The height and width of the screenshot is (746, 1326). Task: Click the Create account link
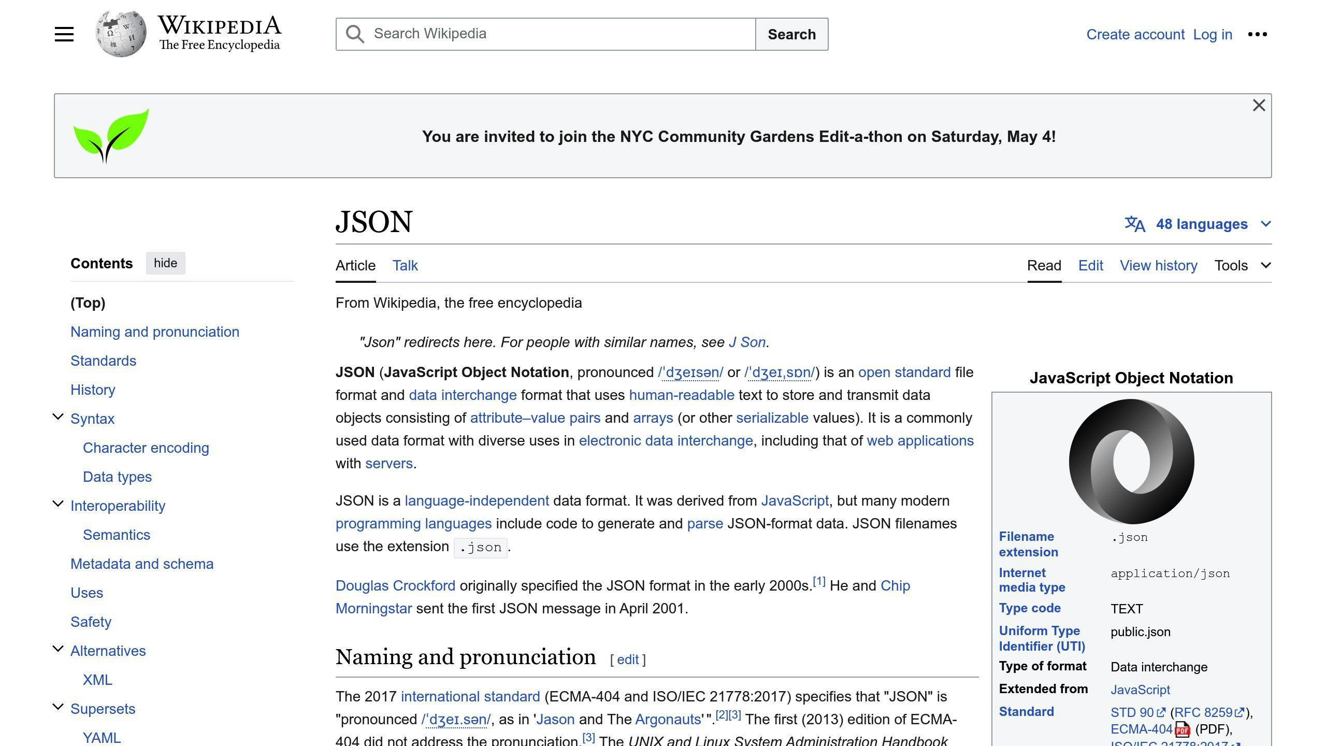[x=1135, y=34]
